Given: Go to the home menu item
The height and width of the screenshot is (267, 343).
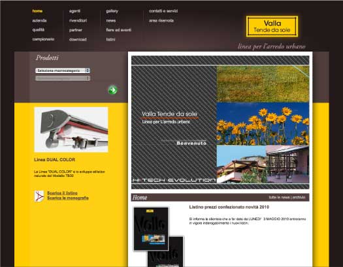Looking at the screenshot, I should pyautogui.click(x=37, y=11).
